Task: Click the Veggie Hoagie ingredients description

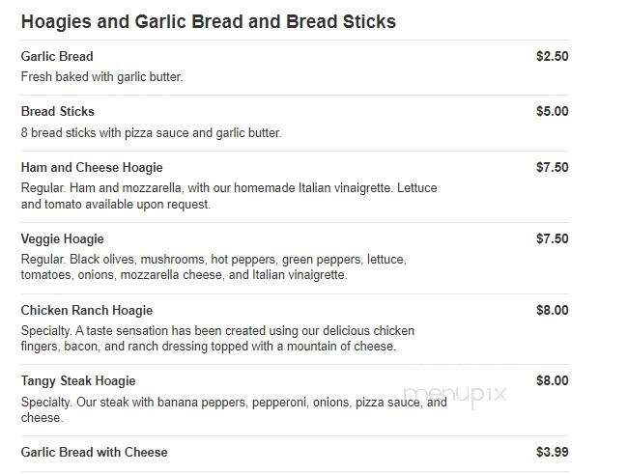Action: (x=214, y=267)
